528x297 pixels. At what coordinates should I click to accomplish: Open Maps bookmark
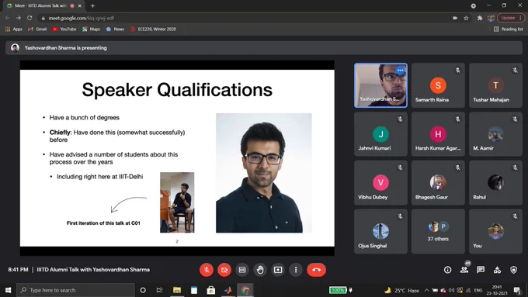92,29
